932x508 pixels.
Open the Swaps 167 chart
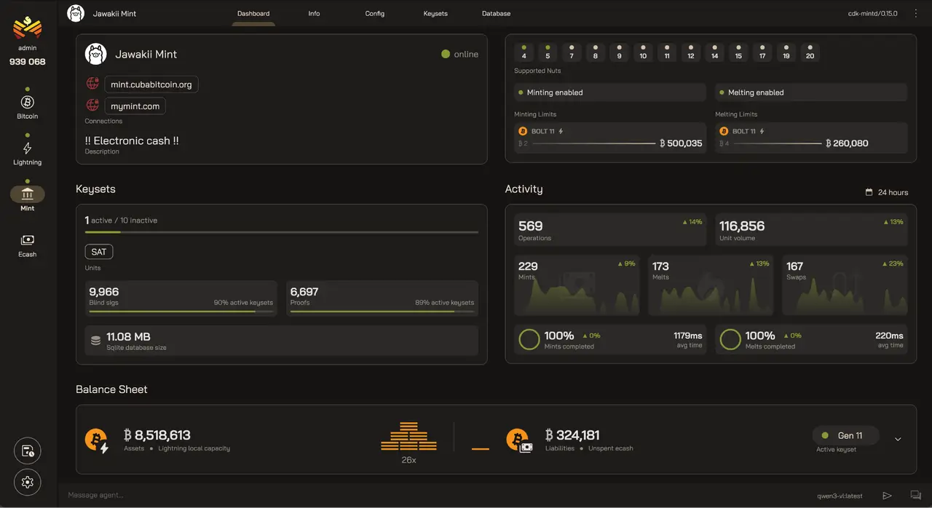(x=845, y=285)
